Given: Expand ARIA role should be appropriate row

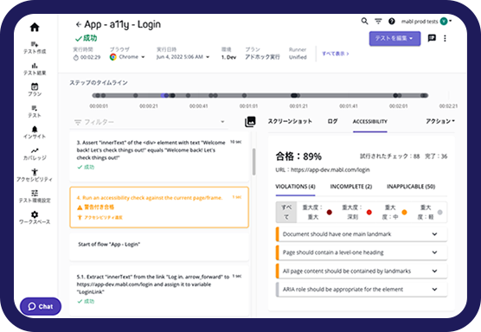Looking at the screenshot, I should (x=362, y=290).
